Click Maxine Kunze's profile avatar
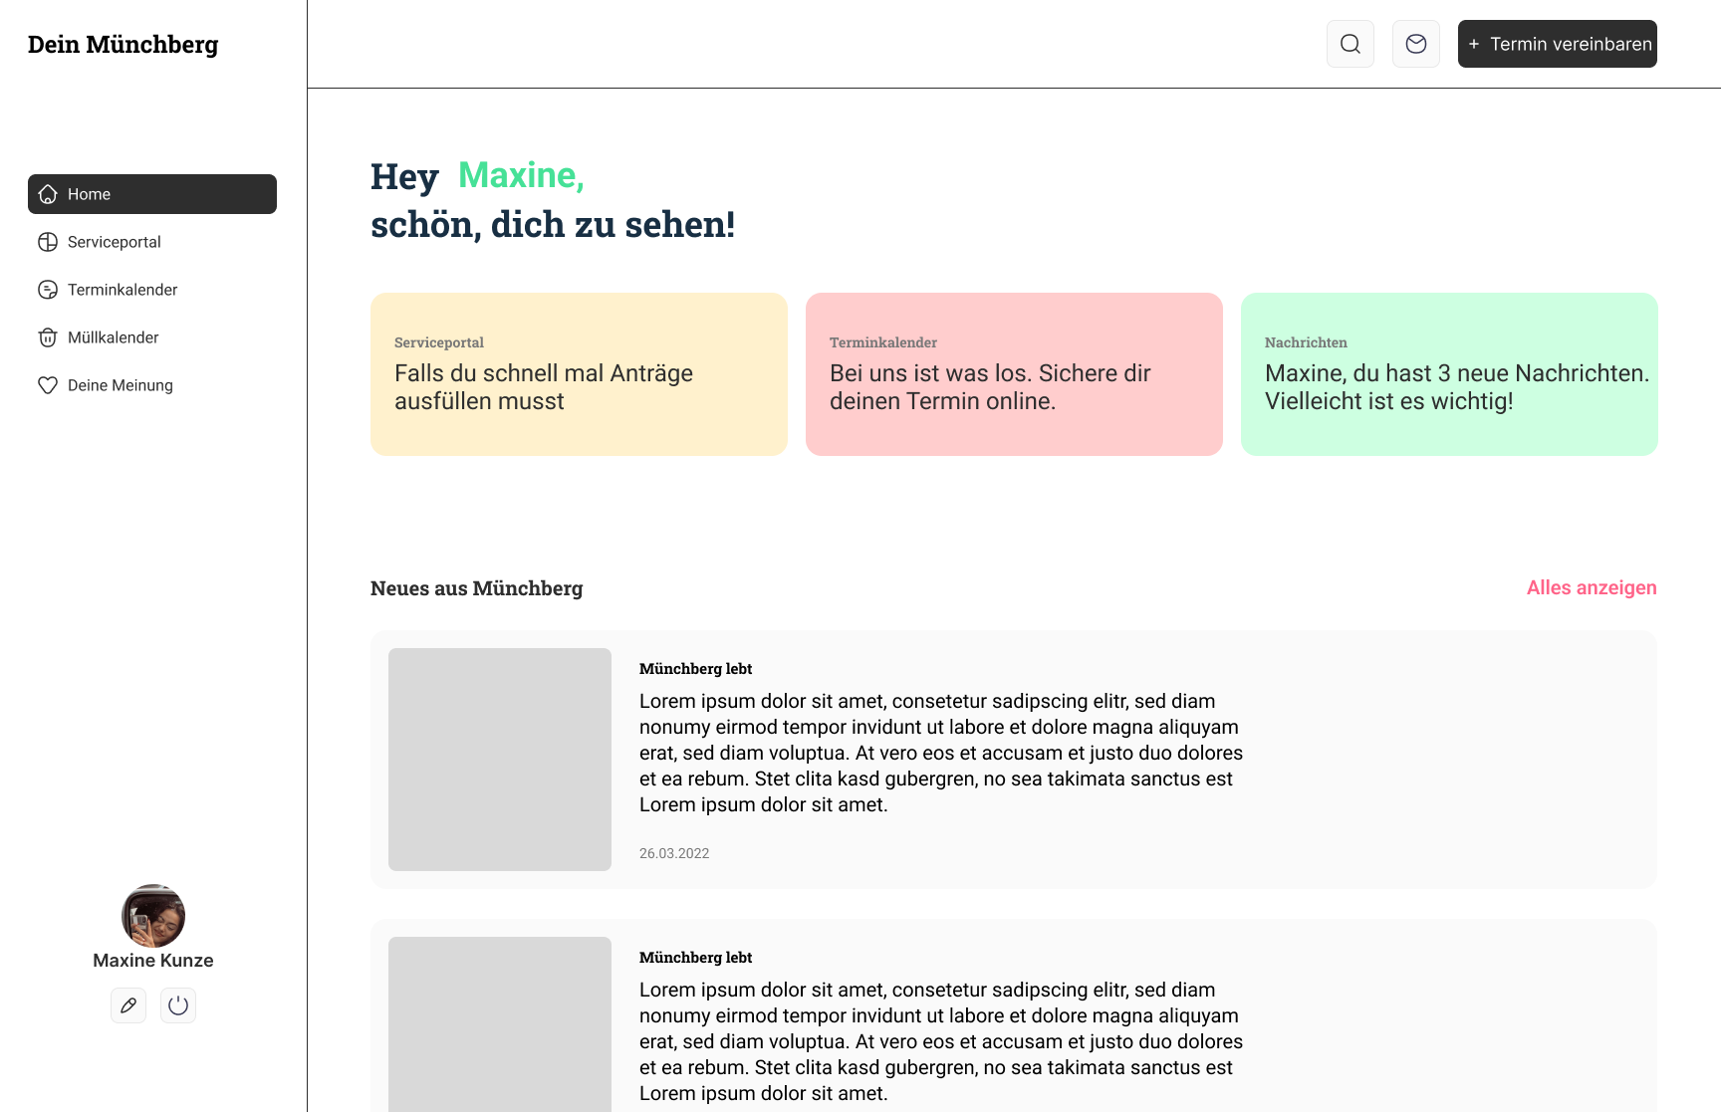This screenshot has height=1112, width=1721. pos(153,916)
